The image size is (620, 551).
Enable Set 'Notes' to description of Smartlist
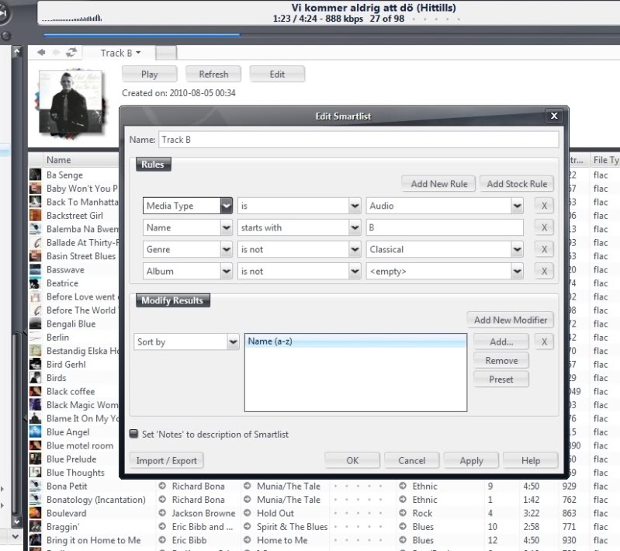133,434
